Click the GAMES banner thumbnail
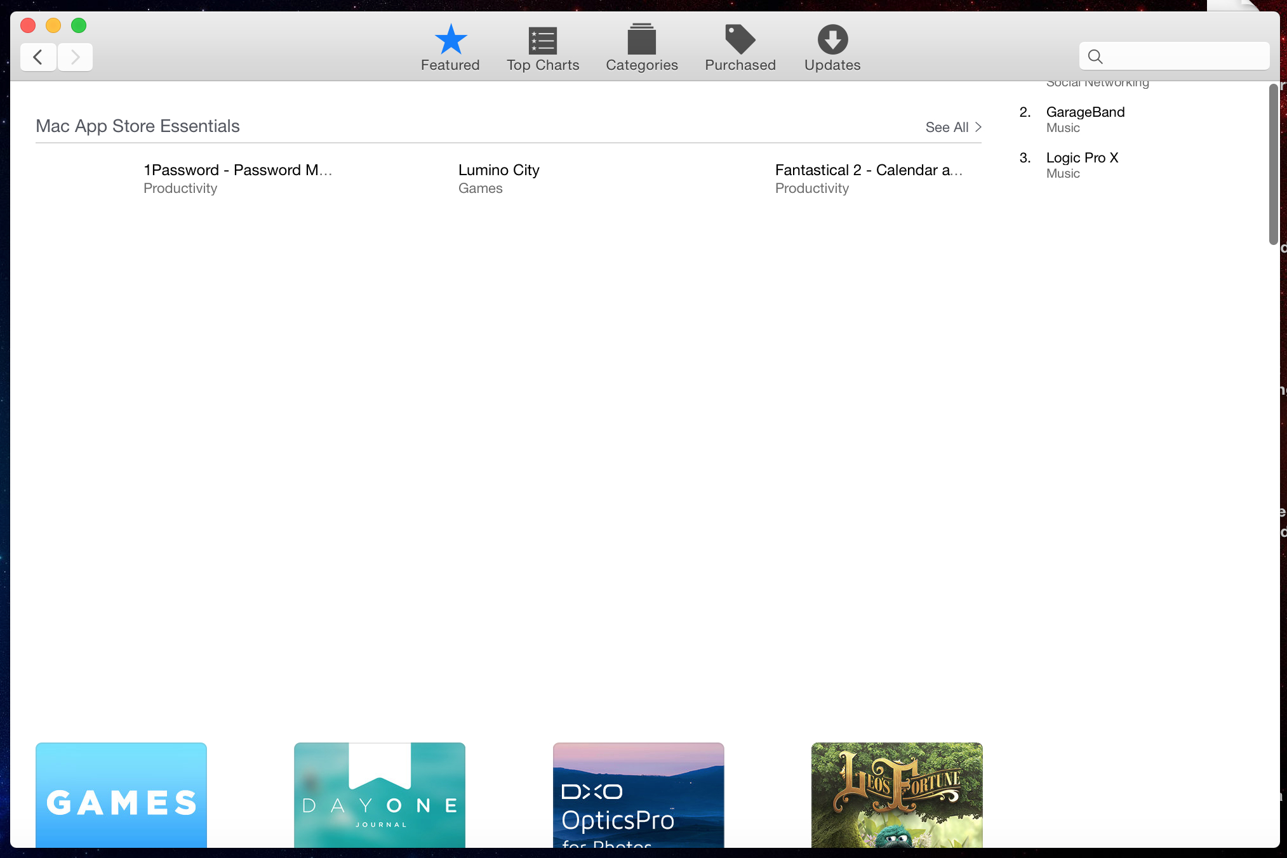Viewport: 1287px width, 858px height. click(121, 795)
